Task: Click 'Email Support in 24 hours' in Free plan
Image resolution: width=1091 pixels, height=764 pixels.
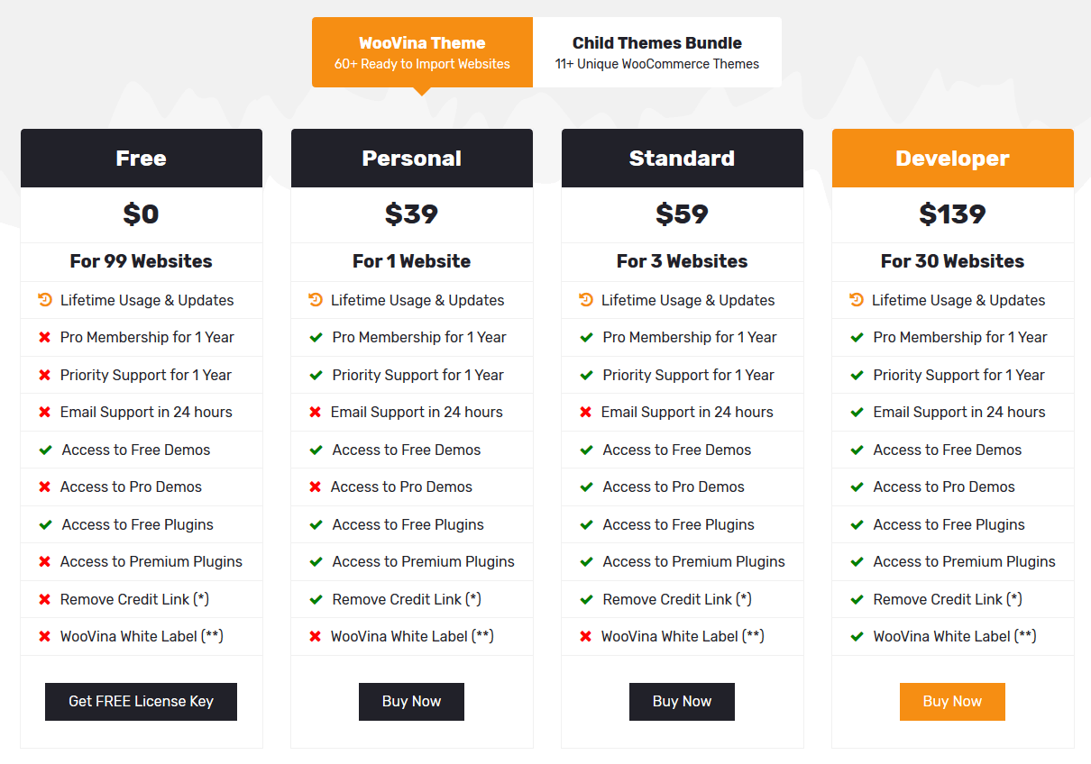Action: pyautogui.click(x=146, y=413)
